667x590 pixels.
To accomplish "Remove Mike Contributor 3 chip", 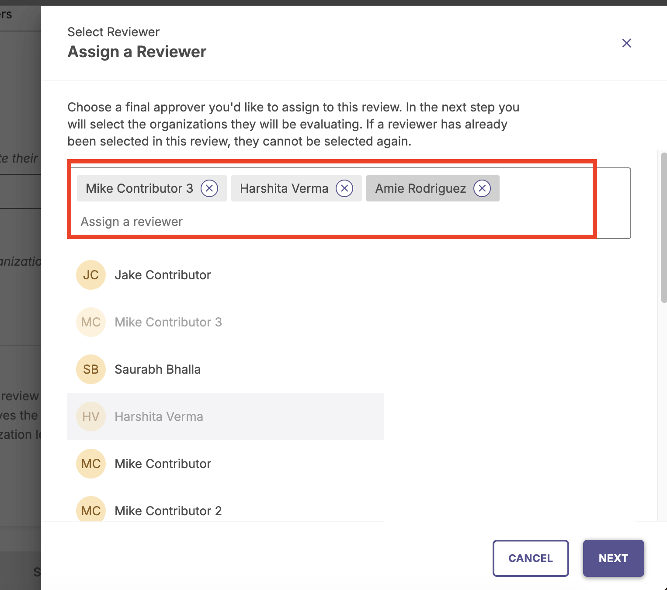I will (209, 188).
